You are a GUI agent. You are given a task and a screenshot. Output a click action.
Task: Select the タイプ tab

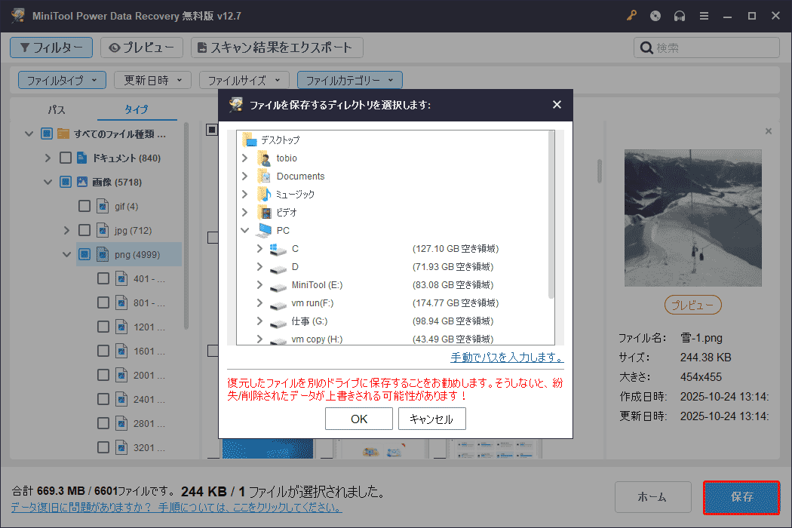tap(137, 109)
